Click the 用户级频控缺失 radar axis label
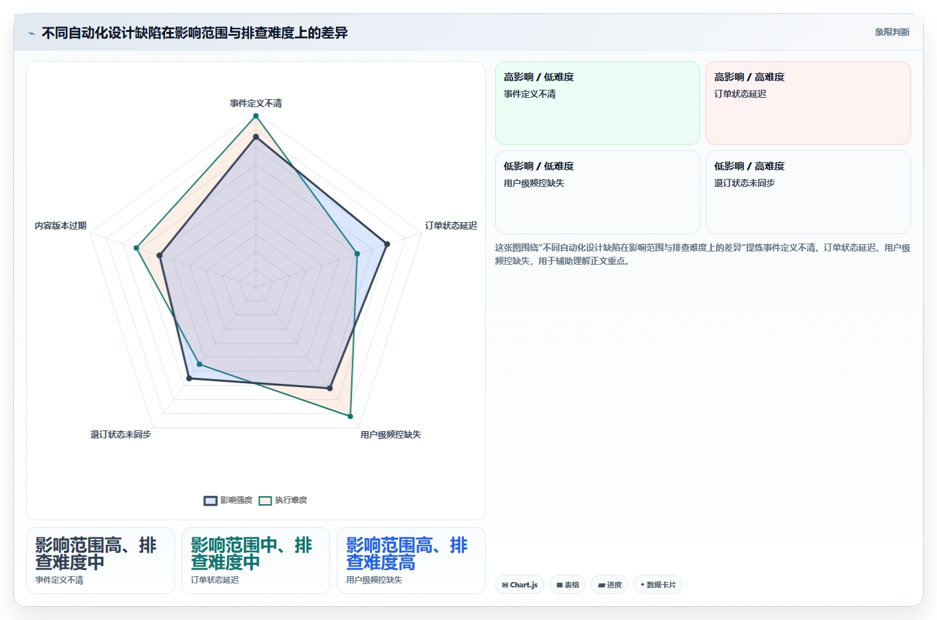The width and height of the screenshot is (937, 620). pyautogui.click(x=391, y=434)
